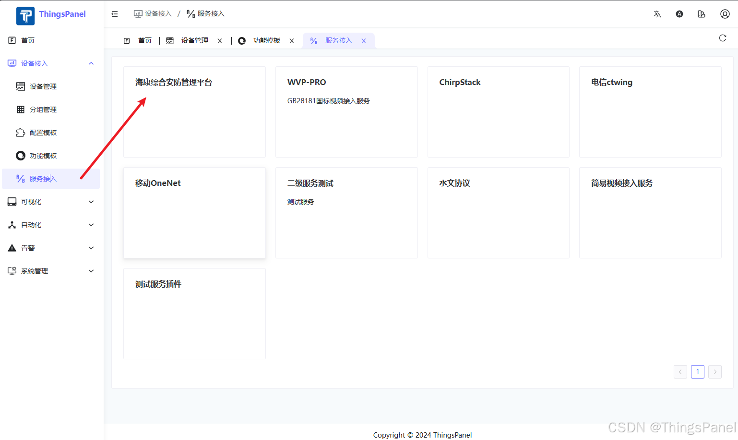Select the 服务接入 tab
The width and height of the screenshot is (738, 440).
pyautogui.click(x=338, y=41)
